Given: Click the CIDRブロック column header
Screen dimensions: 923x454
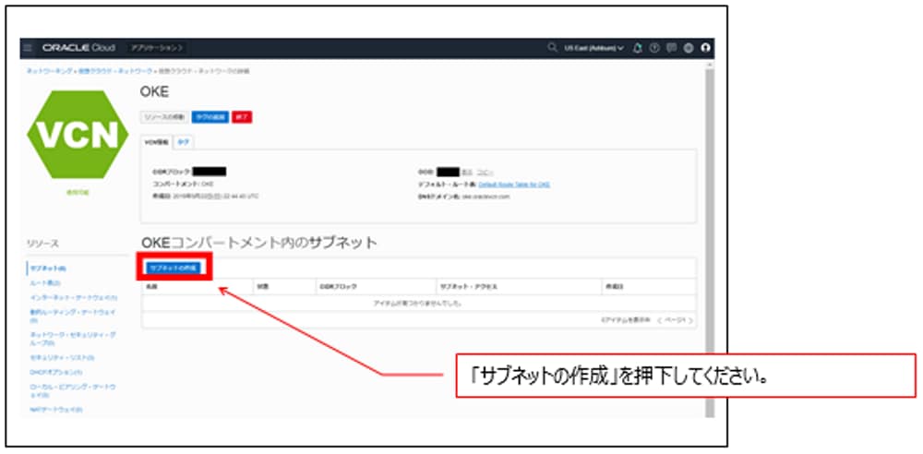Looking at the screenshot, I should click(x=338, y=287).
